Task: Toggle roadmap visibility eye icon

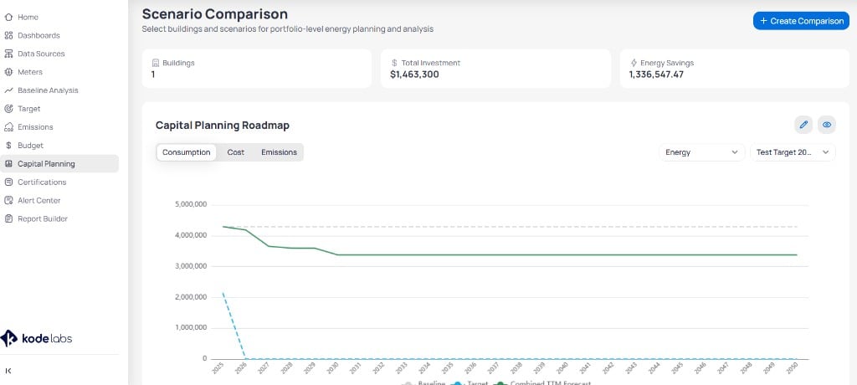Action: point(827,125)
